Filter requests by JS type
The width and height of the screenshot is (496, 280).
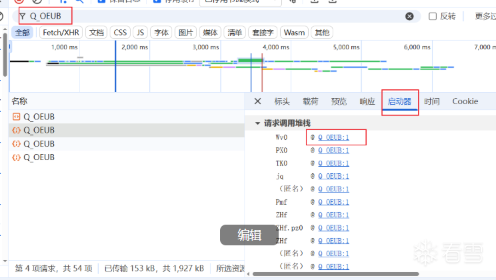click(x=140, y=32)
